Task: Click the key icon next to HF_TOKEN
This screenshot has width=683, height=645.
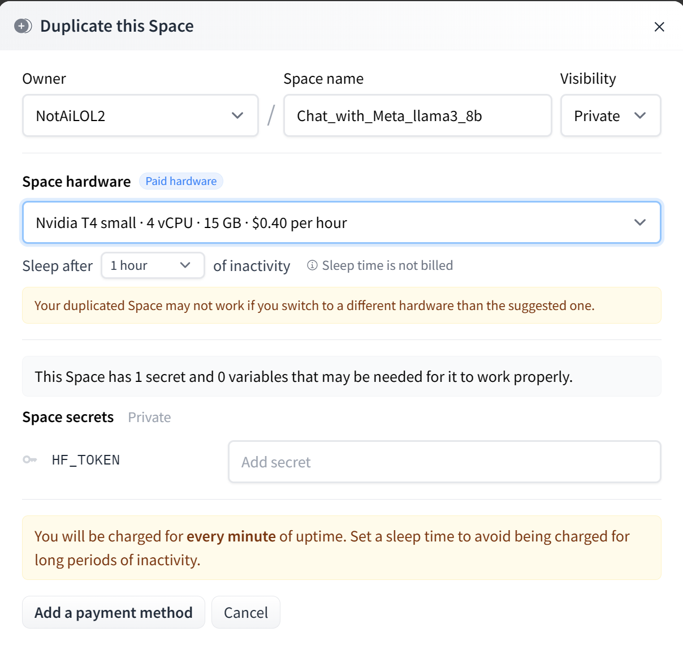Action: 29,460
